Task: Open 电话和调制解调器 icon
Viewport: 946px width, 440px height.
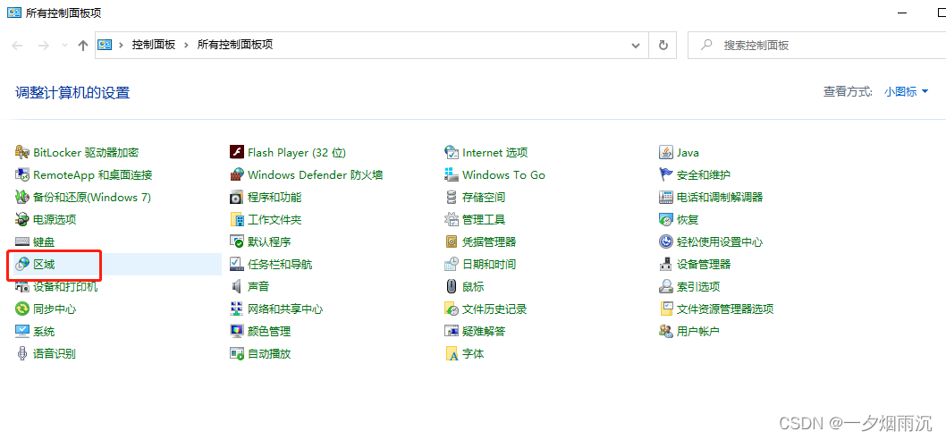Action: (665, 198)
